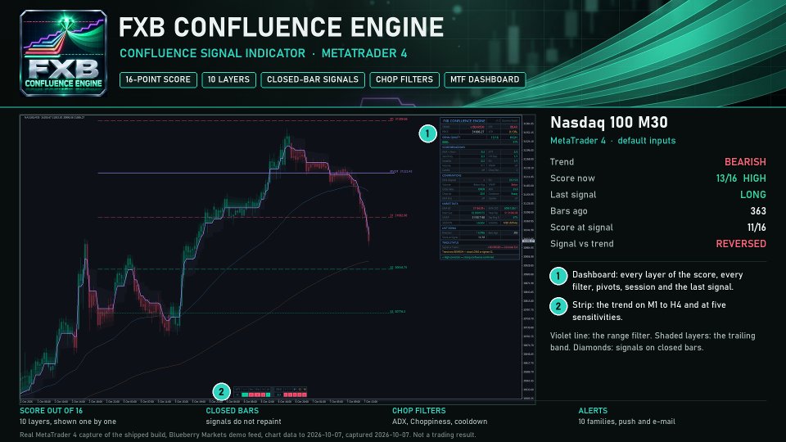This screenshot has height=442, width=786.
Task: Click the CONFLUENCE SIGNAL INDICATOR subtitle
Action: point(213,53)
